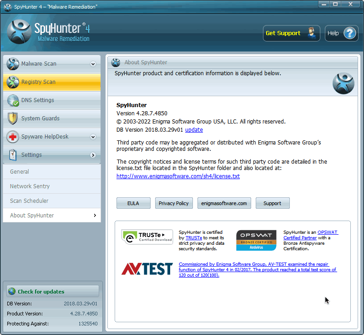This screenshot has width=364, height=335.
Task: Click the System Guards shield icon
Action: (13, 119)
